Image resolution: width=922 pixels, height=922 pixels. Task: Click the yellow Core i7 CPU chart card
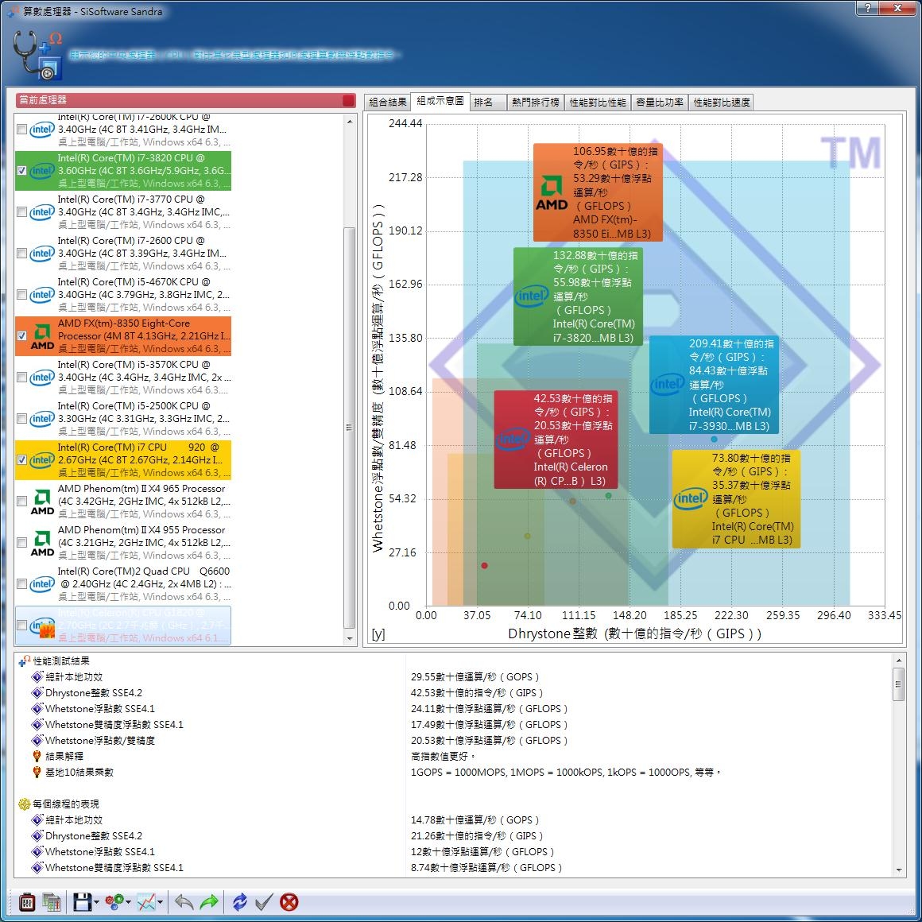[736, 498]
